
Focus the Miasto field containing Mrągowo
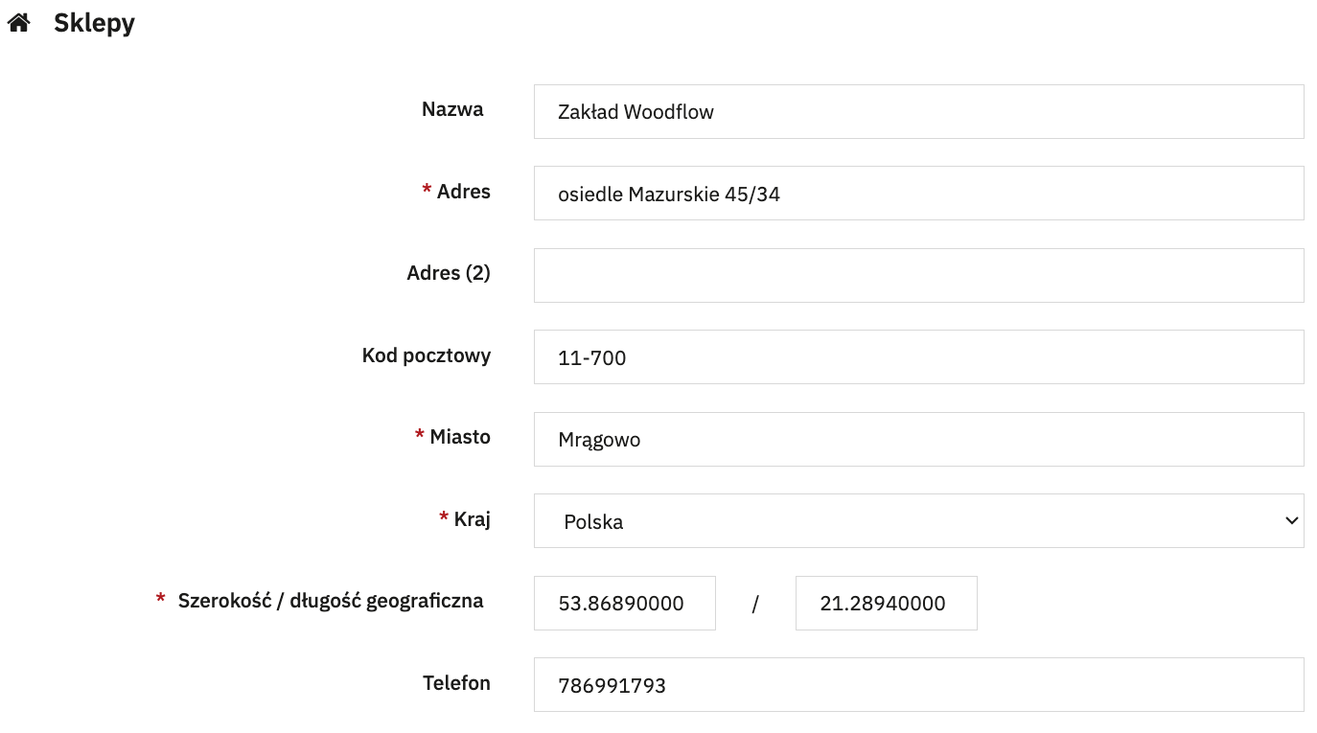[x=918, y=439]
